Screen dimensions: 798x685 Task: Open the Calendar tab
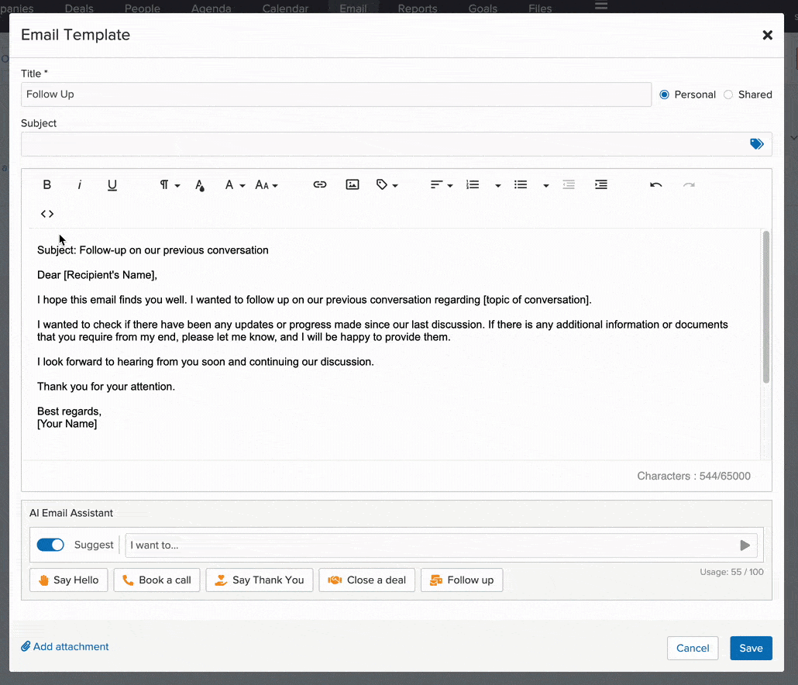click(x=284, y=9)
